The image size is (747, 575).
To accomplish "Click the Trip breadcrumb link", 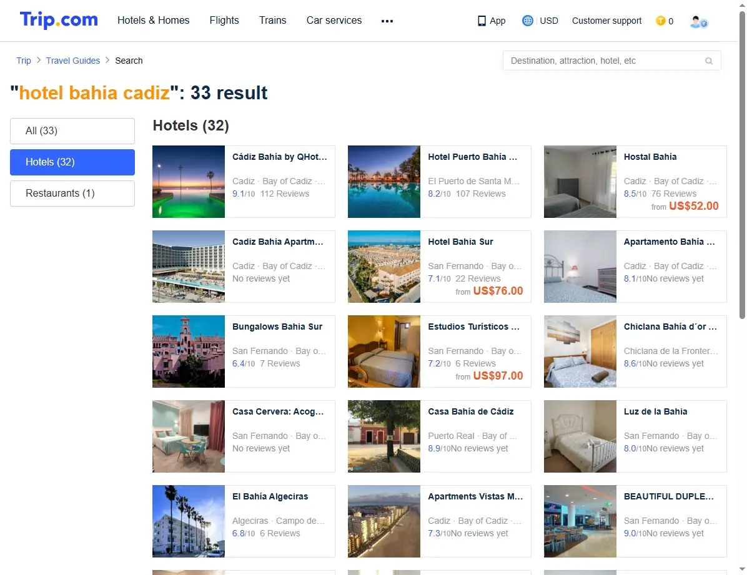I will (x=23, y=61).
